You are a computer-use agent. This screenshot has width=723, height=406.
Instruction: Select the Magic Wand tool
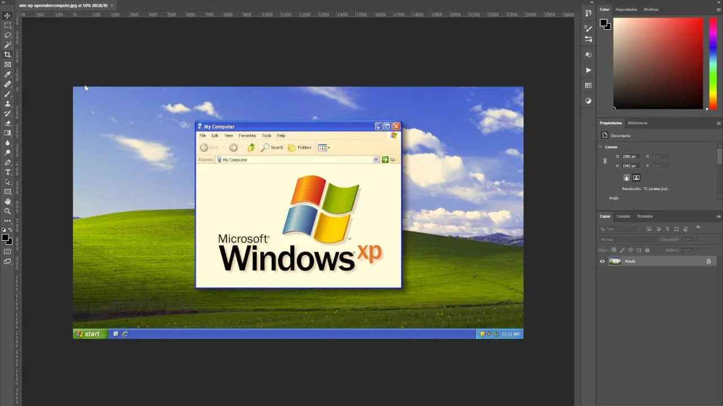point(7,45)
